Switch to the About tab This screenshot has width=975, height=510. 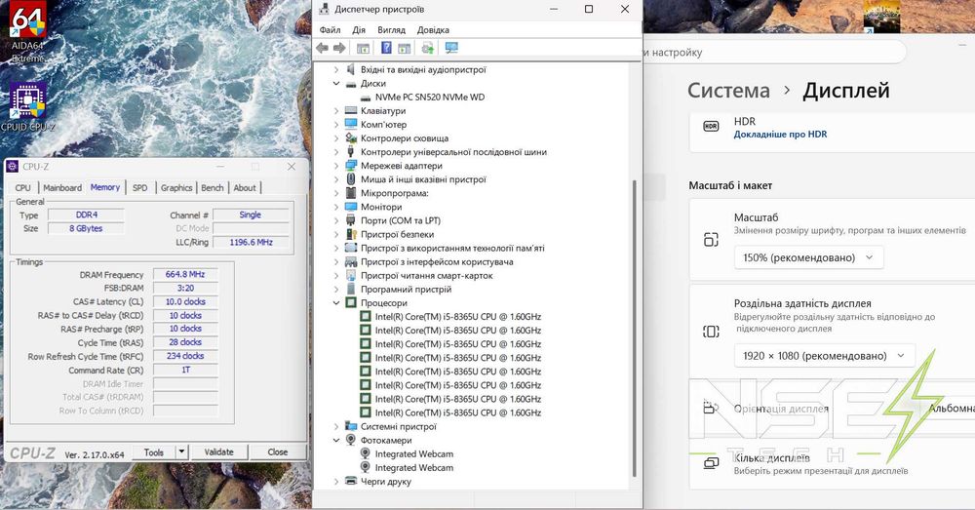pyautogui.click(x=245, y=188)
